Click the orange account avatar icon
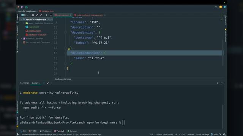This screenshot has height=136, width=243. pos(221,7)
